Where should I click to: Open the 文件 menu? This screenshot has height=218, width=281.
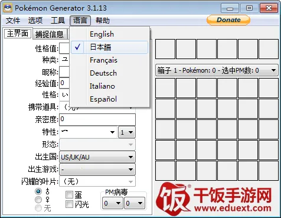pos(13,21)
